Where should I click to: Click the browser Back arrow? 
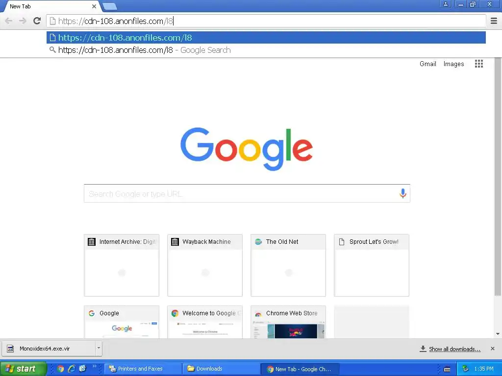coord(9,21)
